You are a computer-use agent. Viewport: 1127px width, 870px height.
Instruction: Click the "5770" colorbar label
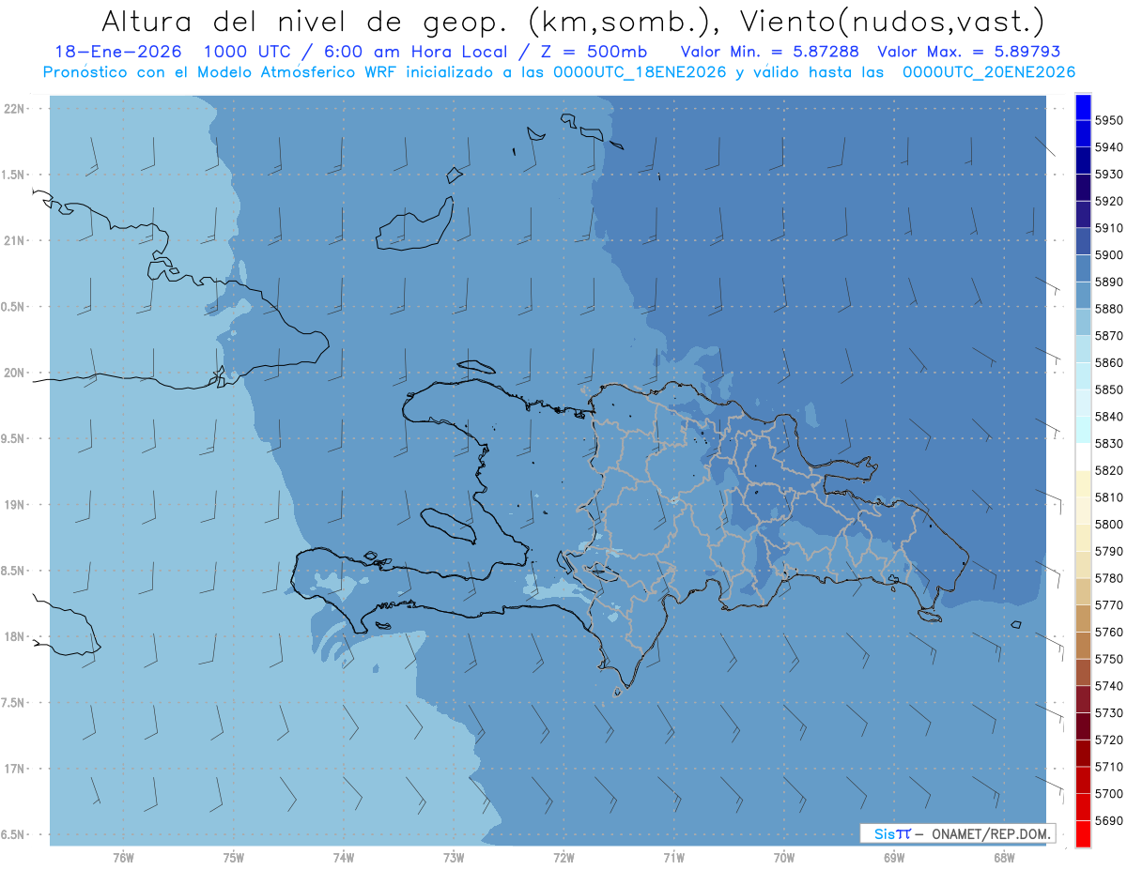(1108, 605)
